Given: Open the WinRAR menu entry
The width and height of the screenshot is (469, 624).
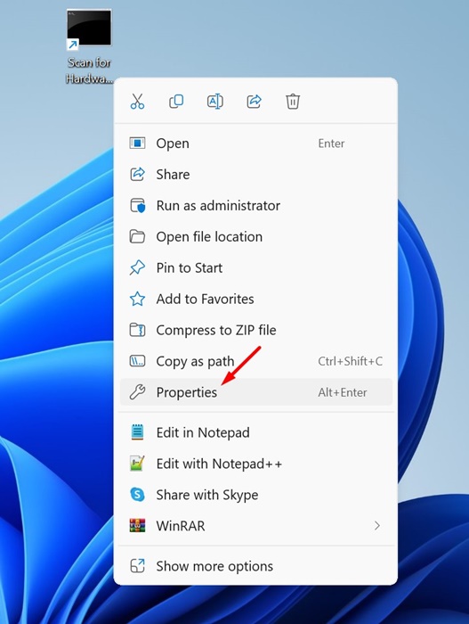Looking at the screenshot, I should pyautogui.click(x=256, y=526).
